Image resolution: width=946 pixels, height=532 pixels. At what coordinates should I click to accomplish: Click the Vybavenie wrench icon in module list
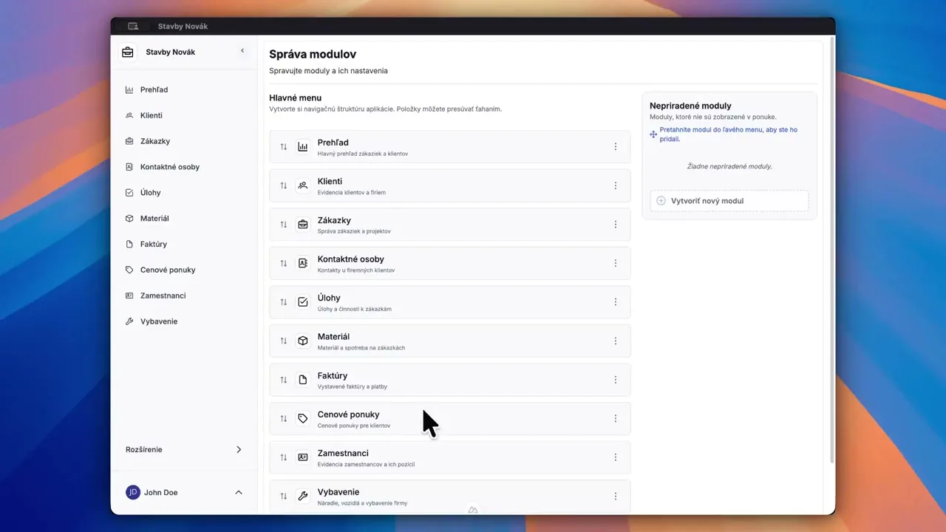302,496
